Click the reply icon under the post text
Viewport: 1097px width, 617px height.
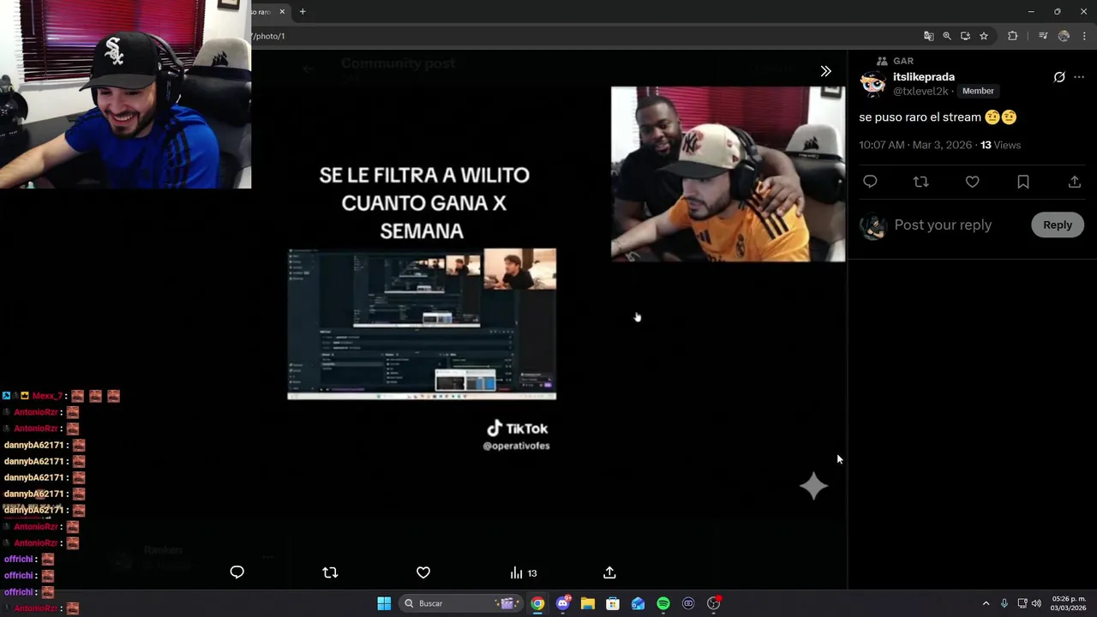pyautogui.click(x=870, y=182)
